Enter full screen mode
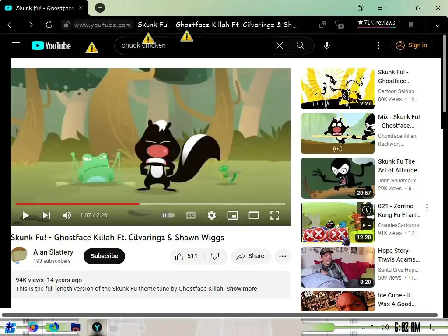 click(x=275, y=215)
